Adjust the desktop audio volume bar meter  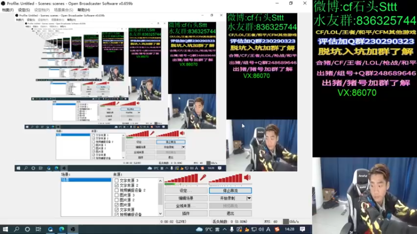click(226, 178)
